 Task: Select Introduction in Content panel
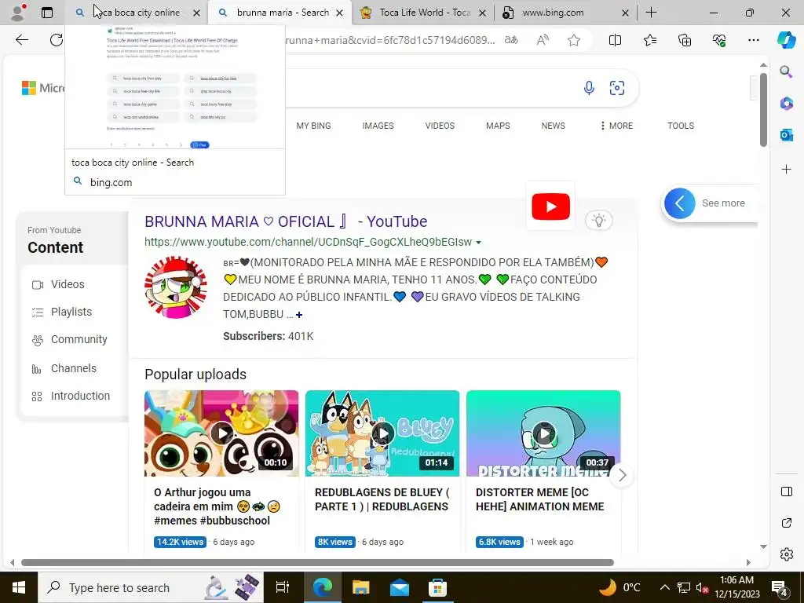coord(80,396)
